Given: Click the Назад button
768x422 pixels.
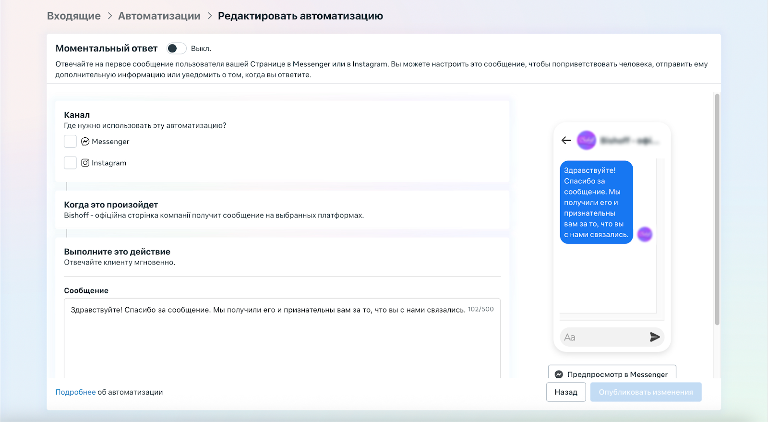Looking at the screenshot, I should click(566, 392).
